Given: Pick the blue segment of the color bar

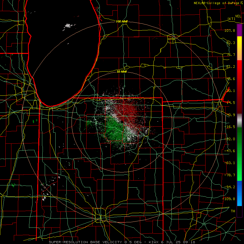Looking at the screenshot, I should pos(239,193).
